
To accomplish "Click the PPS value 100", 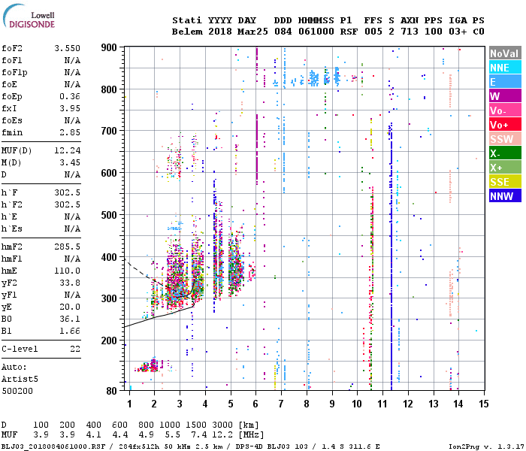I will pos(434,32).
